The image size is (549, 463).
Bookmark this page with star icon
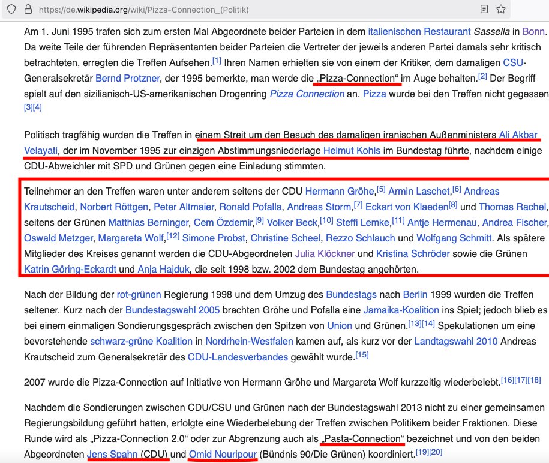coord(501,9)
